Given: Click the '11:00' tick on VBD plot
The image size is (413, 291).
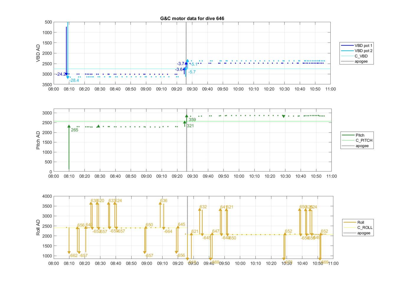Looking at the screenshot, I should (x=330, y=89).
